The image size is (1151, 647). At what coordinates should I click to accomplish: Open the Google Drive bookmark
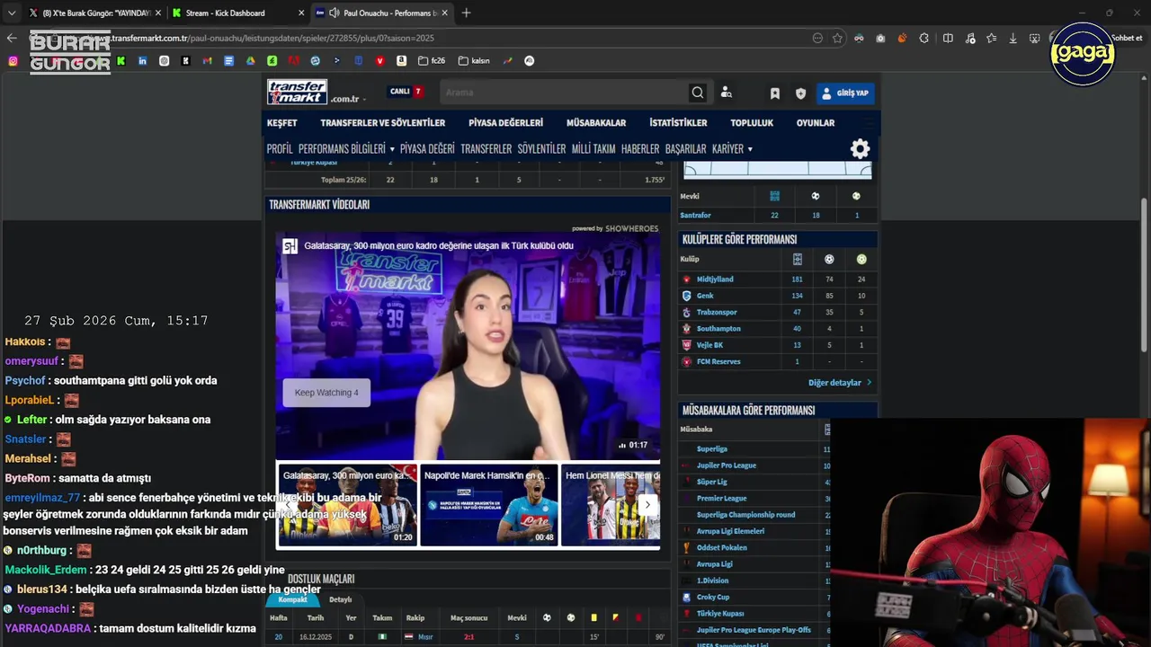pyautogui.click(x=250, y=61)
